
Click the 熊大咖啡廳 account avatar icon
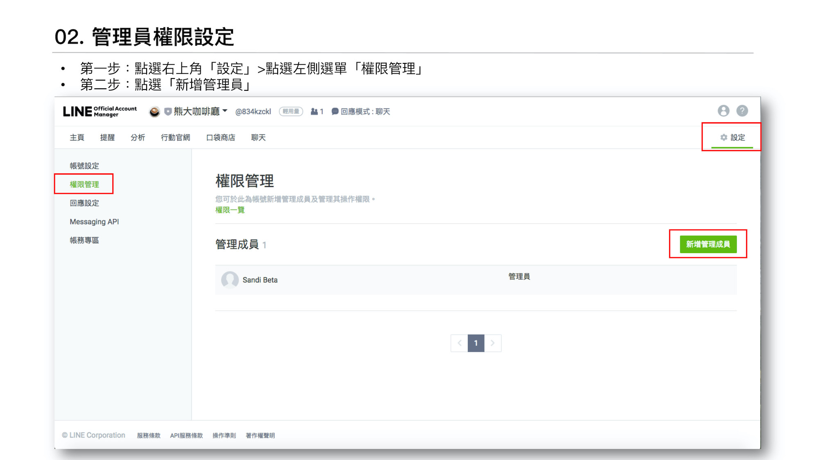point(154,112)
